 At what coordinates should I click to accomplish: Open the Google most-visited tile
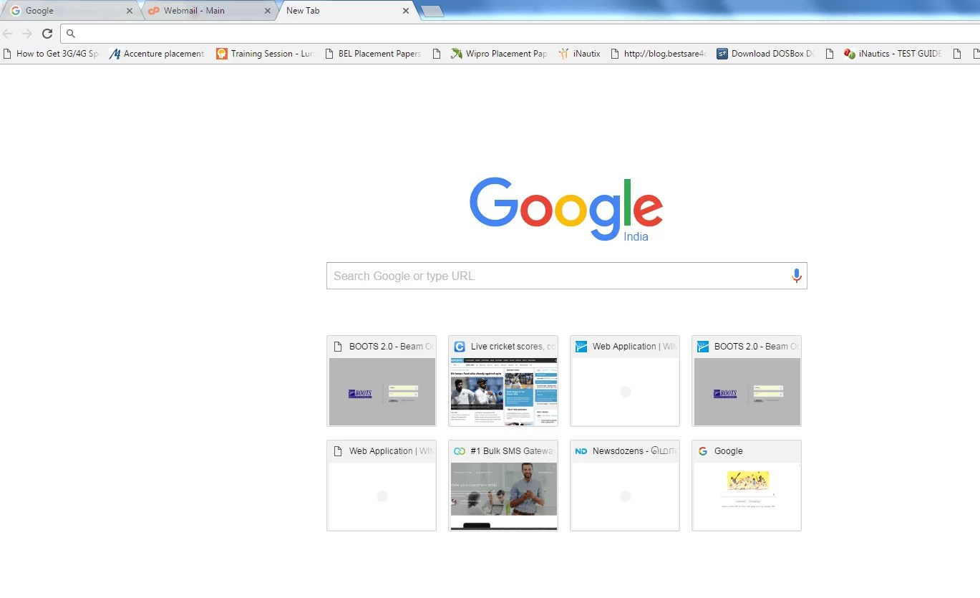click(747, 486)
